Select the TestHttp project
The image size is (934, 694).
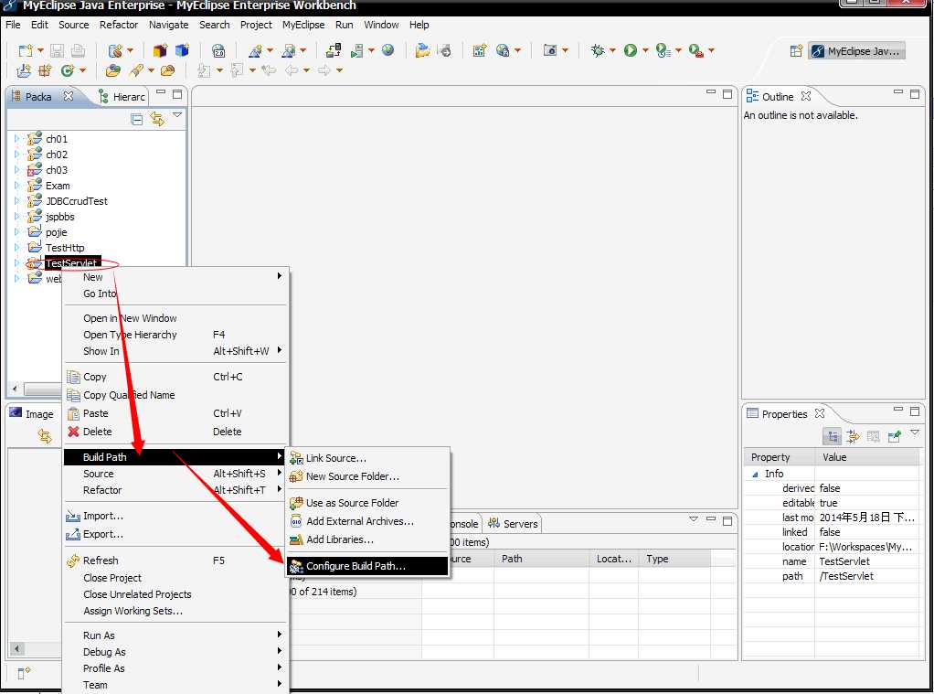pos(65,248)
